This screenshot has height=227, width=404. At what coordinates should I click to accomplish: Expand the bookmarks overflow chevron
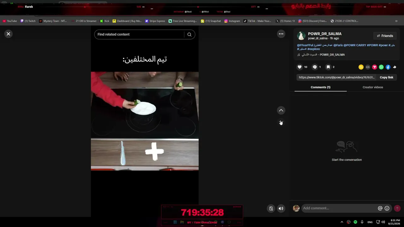coord(396,21)
